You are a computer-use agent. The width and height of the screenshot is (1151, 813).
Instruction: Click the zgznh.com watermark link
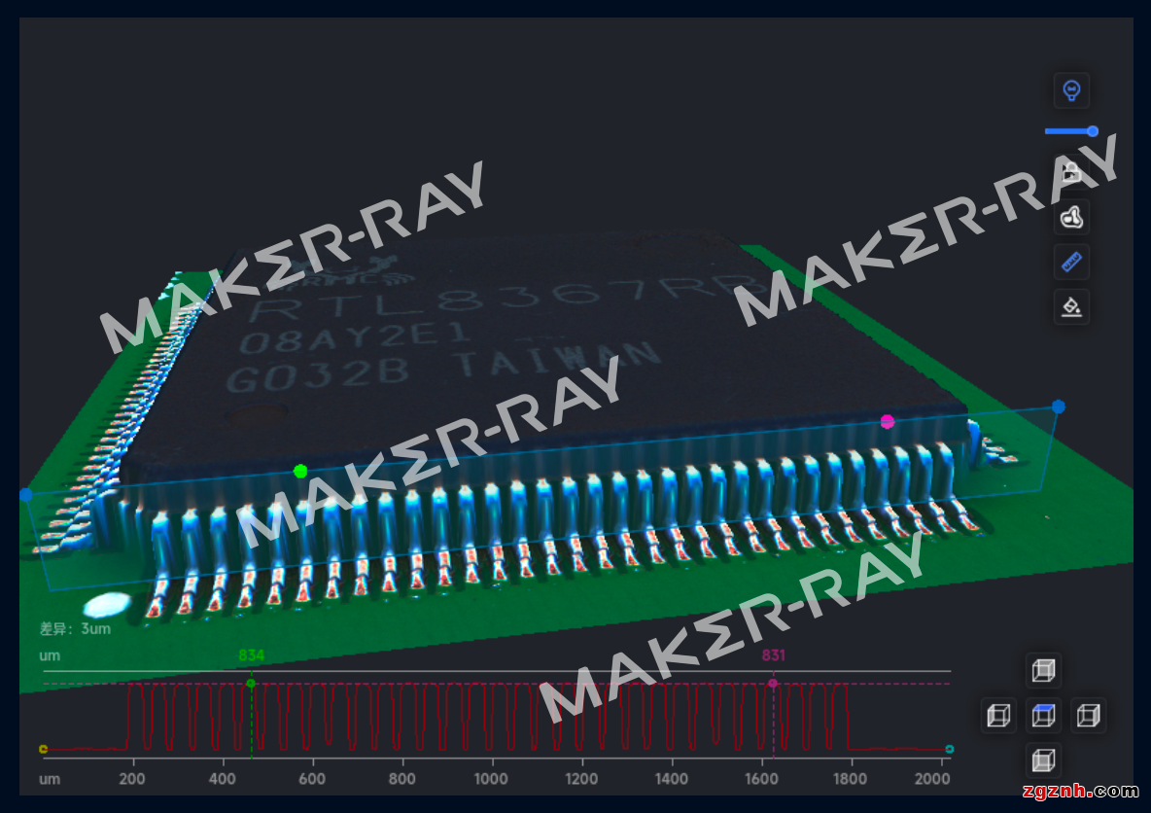coord(1079,791)
